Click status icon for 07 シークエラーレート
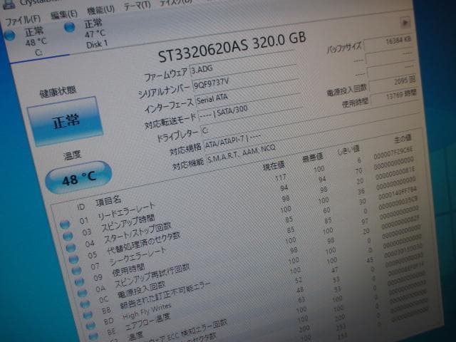 point(76,271)
